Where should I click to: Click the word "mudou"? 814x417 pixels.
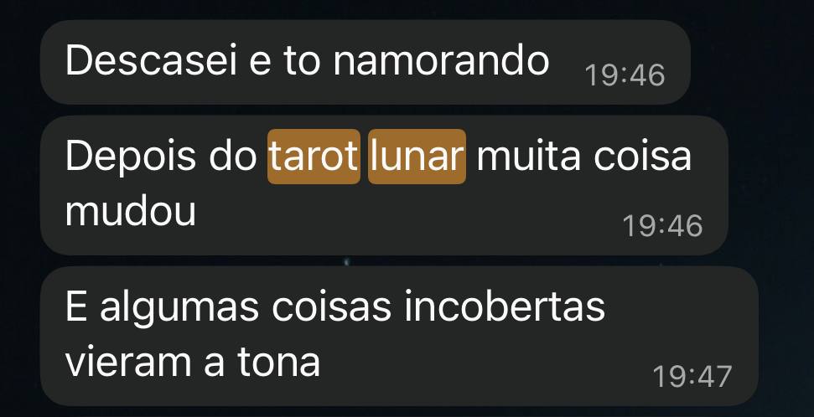pos(131,212)
